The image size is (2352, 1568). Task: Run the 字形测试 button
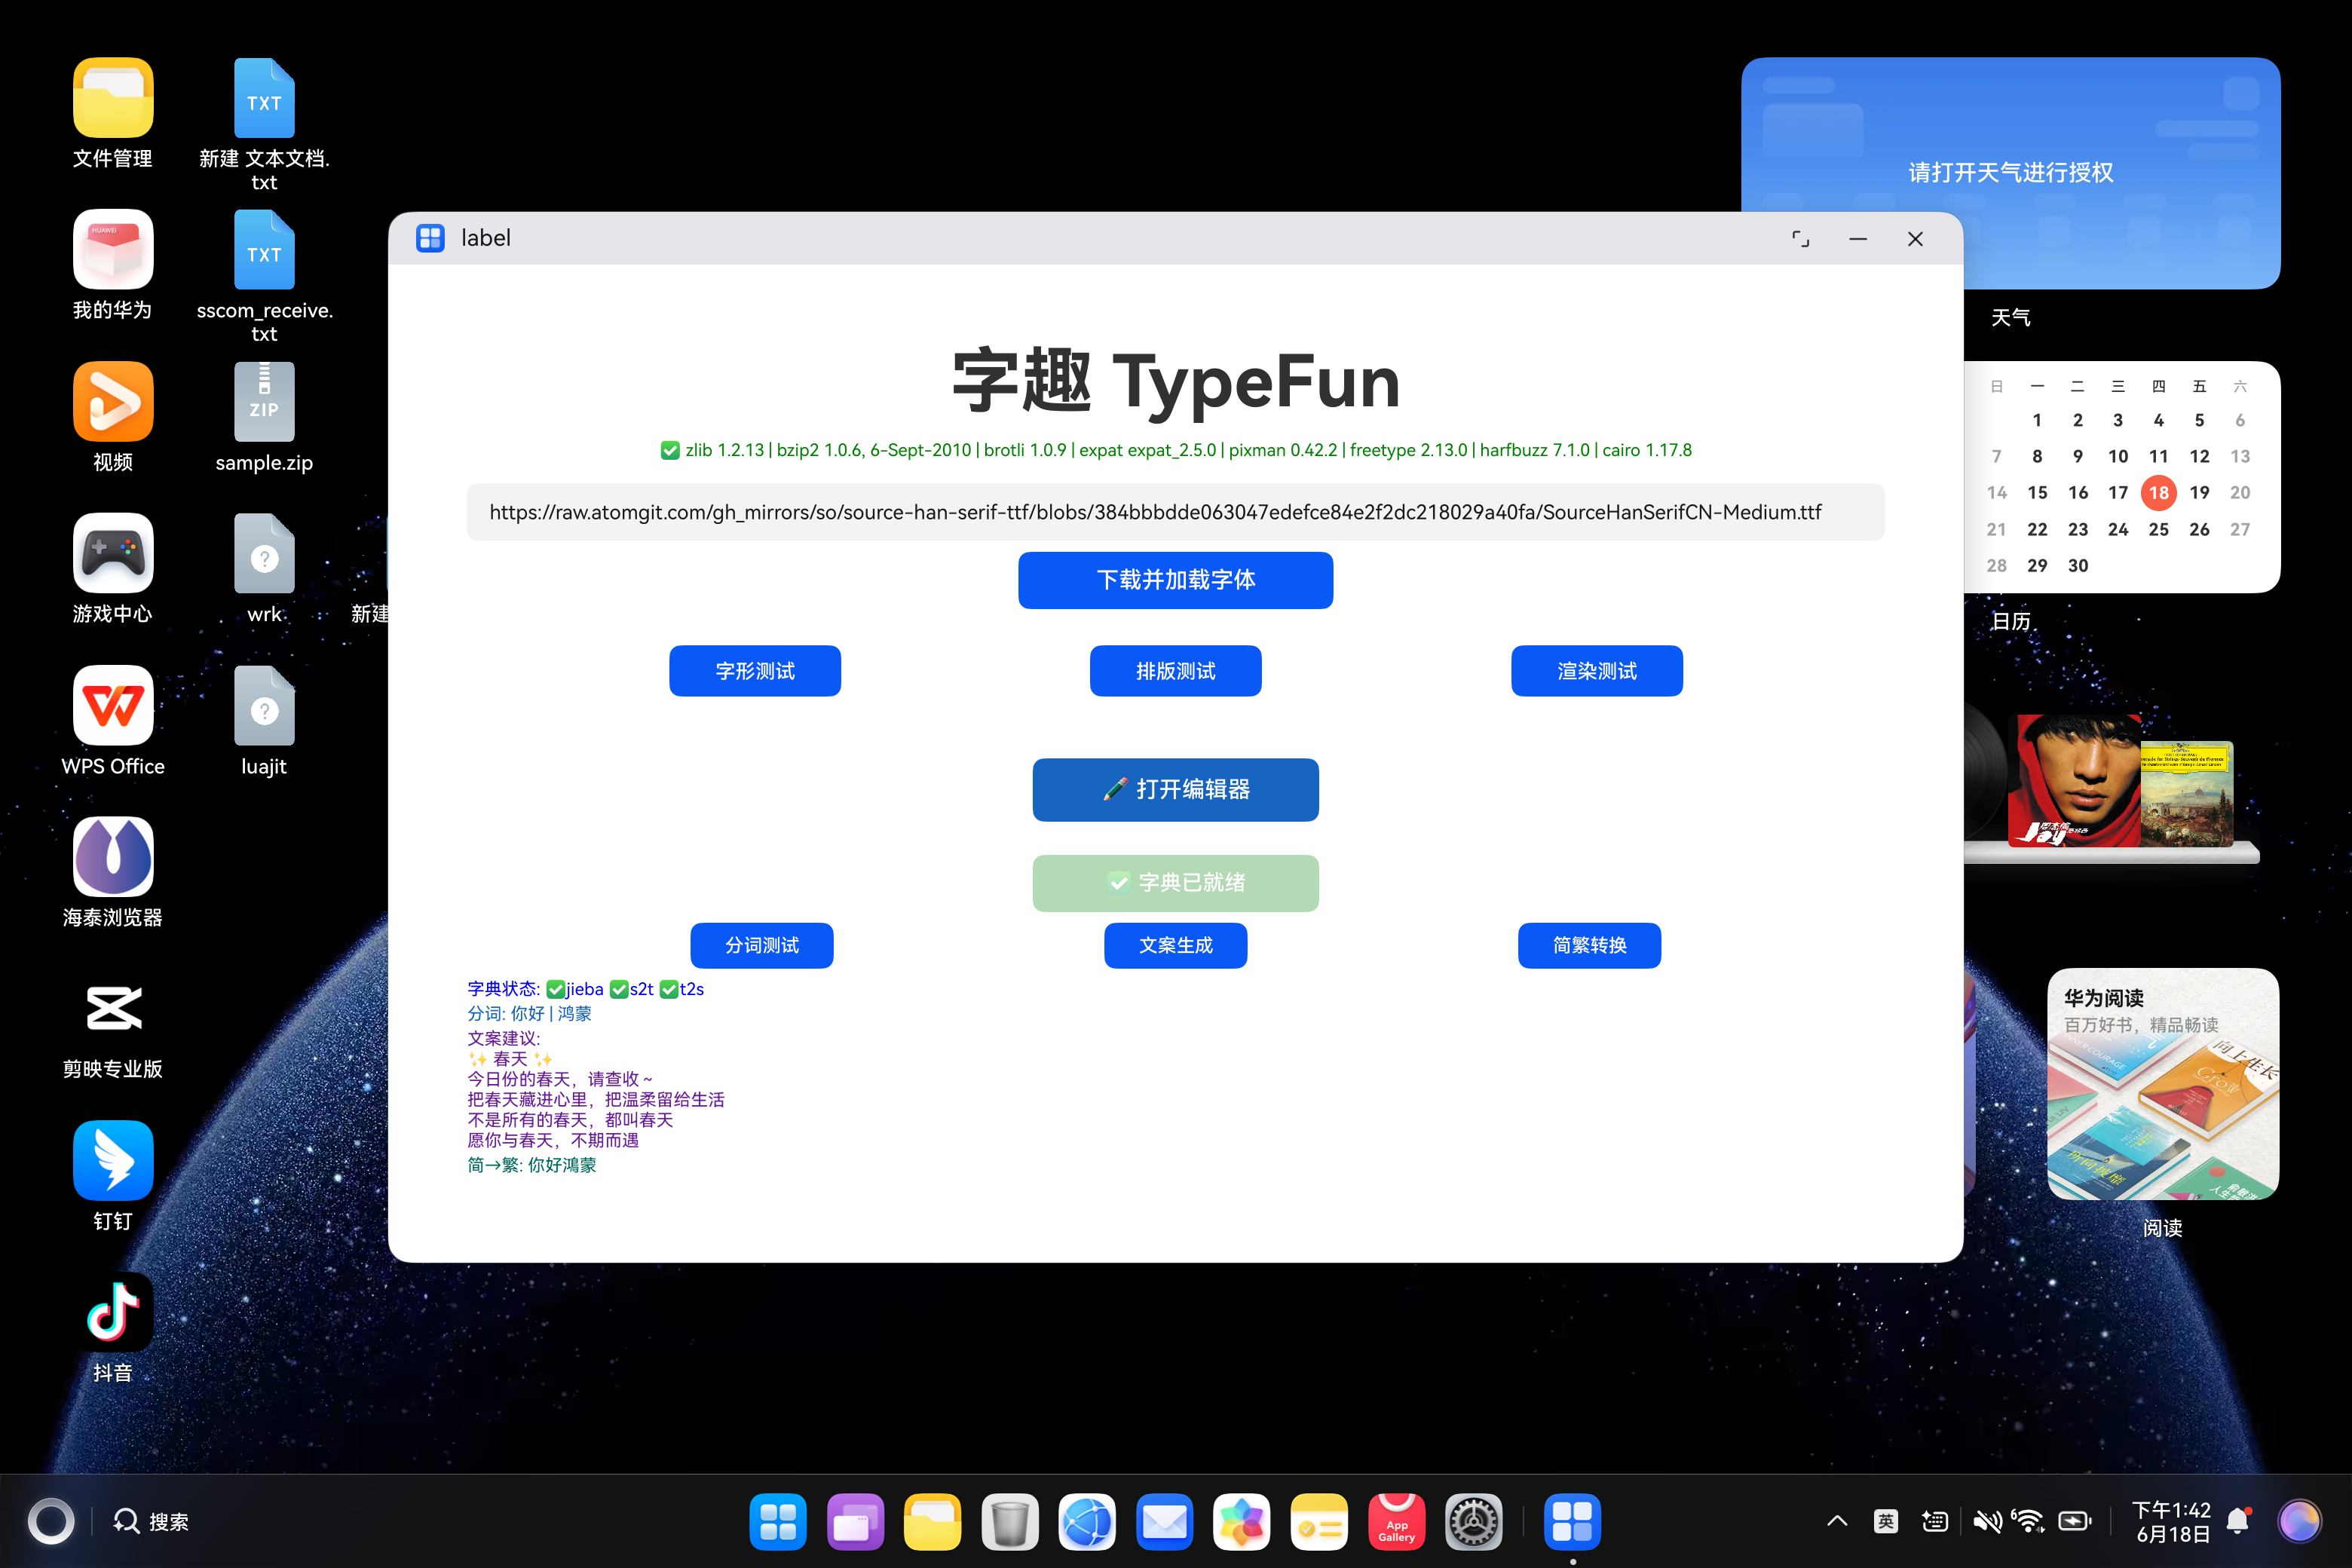755,671
